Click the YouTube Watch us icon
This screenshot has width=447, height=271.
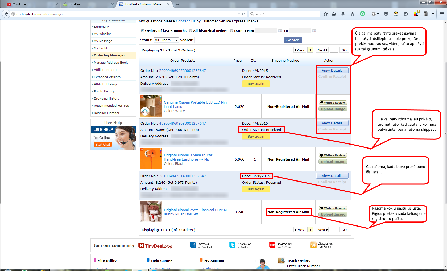pos(272,245)
